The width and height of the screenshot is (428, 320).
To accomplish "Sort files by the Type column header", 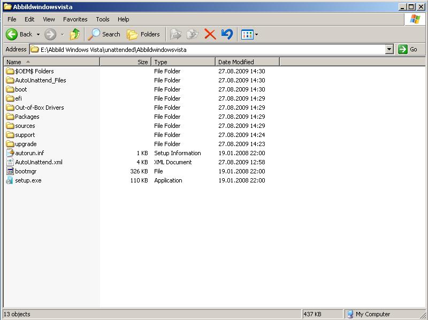I will (184, 62).
